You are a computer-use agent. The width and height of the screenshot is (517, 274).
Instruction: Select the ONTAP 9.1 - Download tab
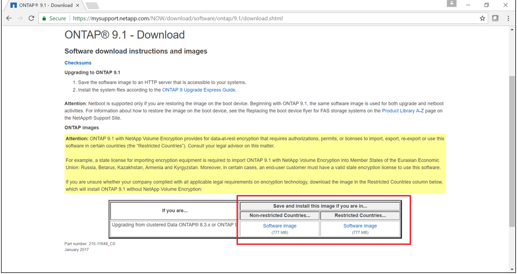click(41, 5)
